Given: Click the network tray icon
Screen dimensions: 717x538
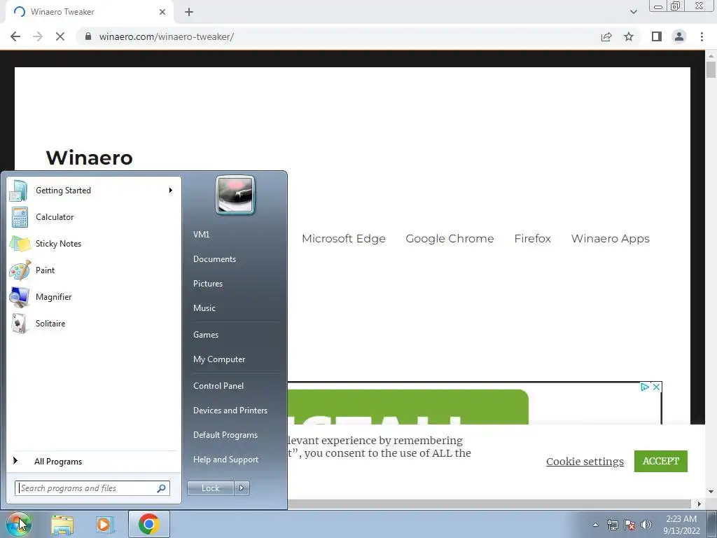Looking at the screenshot, I should point(612,525).
